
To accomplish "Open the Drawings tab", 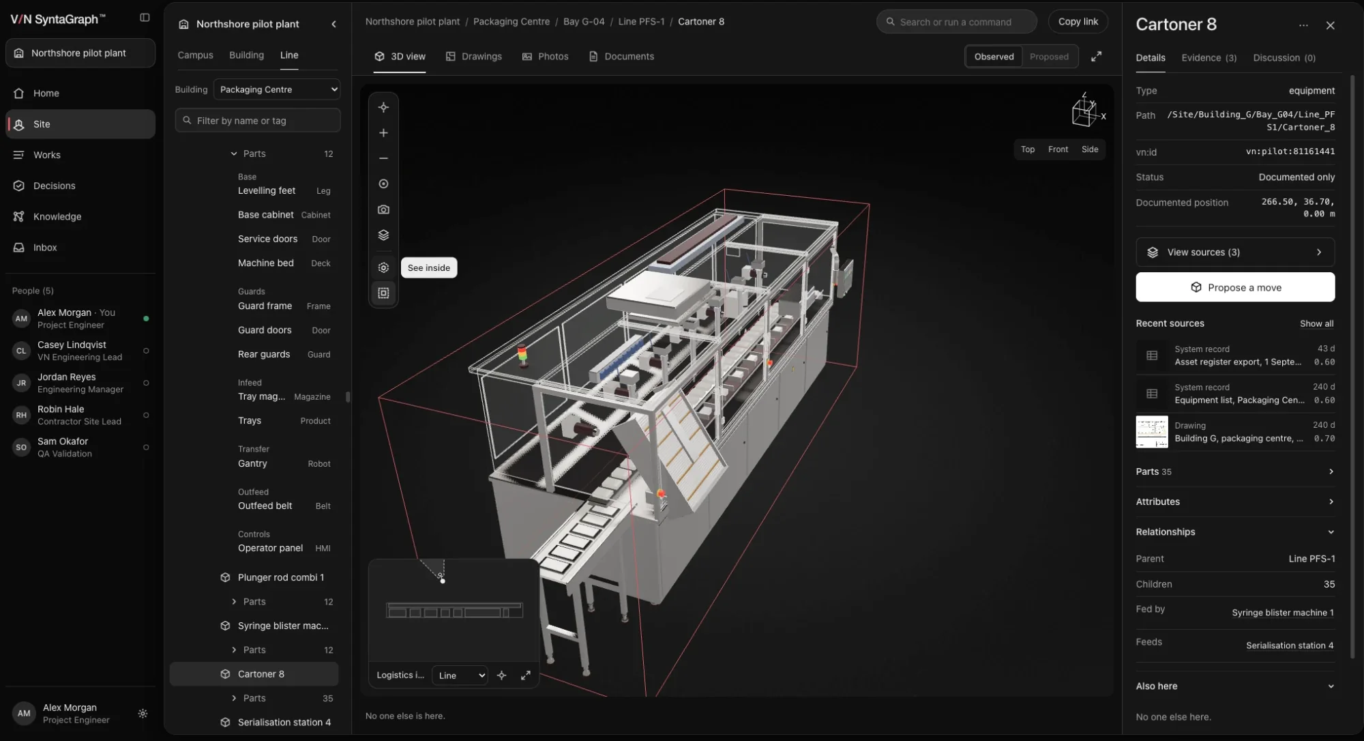I will [473, 57].
